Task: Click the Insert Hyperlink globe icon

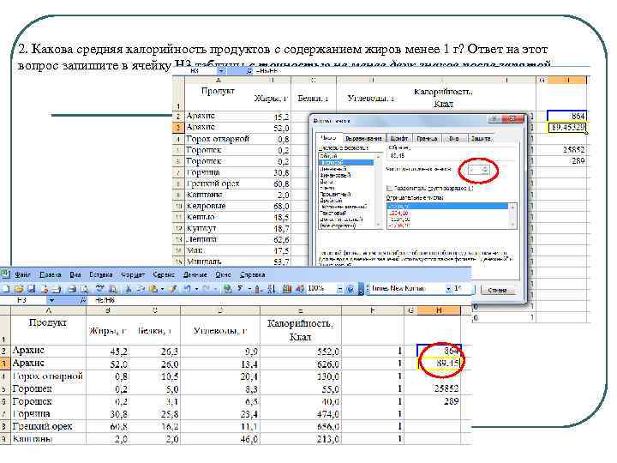Action: click(x=227, y=289)
